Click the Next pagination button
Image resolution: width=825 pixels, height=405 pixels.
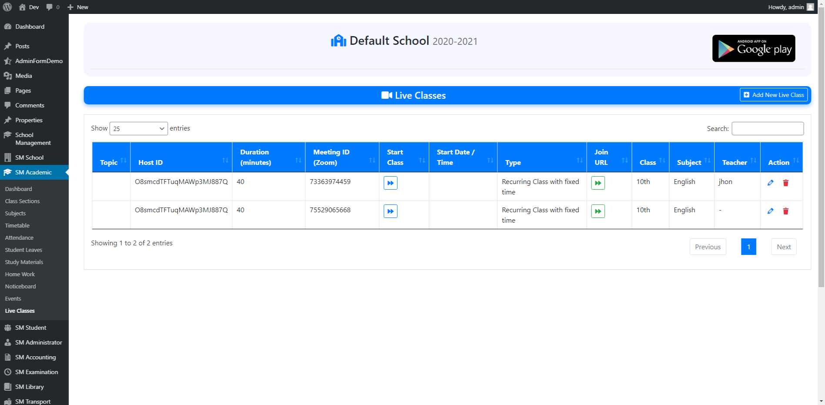point(783,247)
